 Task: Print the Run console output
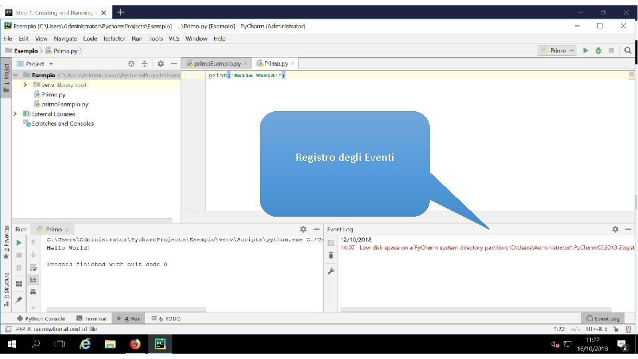(33, 293)
